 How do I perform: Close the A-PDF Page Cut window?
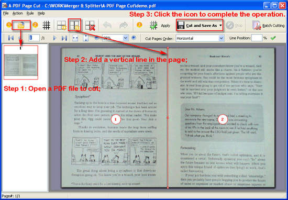[x=282, y=6]
